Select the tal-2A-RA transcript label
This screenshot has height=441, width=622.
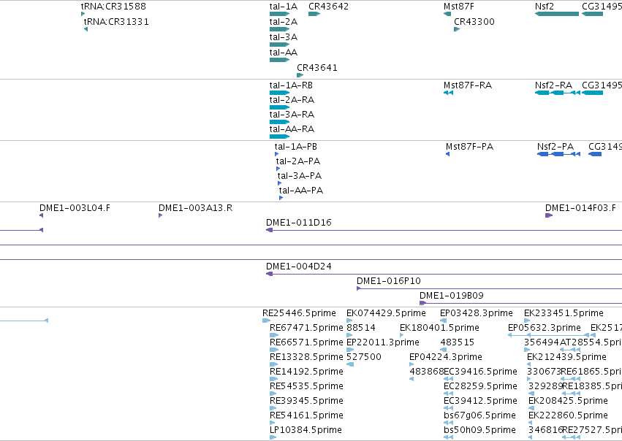tap(292, 100)
